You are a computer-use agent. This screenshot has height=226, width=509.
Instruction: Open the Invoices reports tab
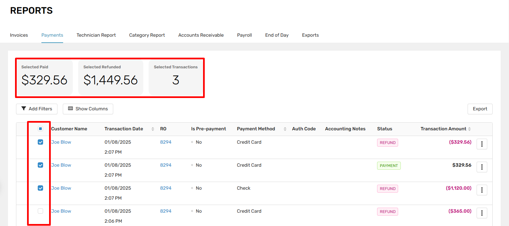click(19, 35)
